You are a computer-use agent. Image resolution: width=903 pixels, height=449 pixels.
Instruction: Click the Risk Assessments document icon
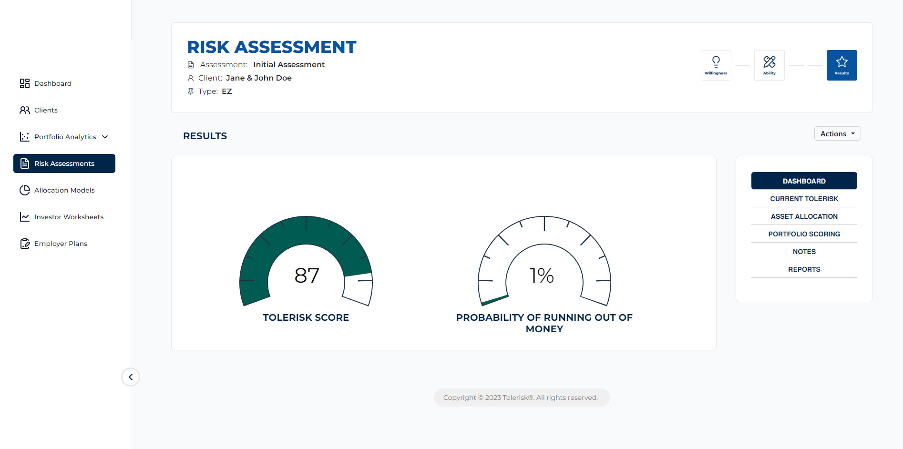[x=25, y=163]
